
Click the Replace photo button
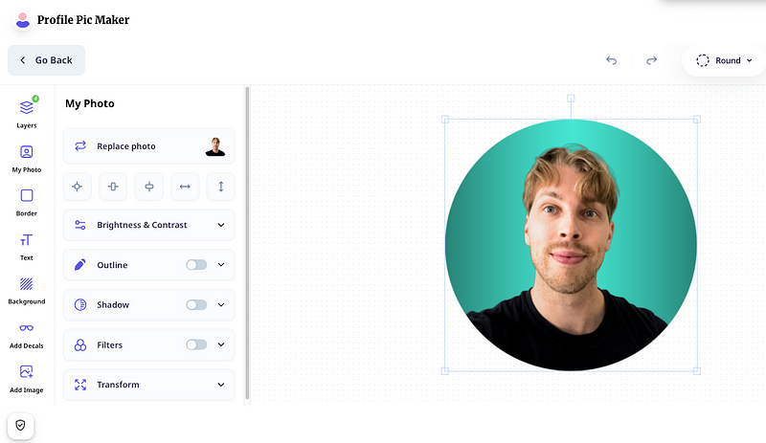149,146
